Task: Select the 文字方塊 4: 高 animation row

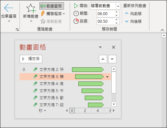Action: pos(65,84)
